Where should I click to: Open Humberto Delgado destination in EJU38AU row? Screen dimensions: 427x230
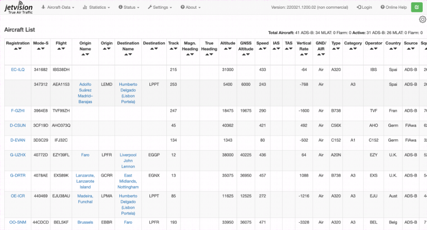(x=128, y=205)
